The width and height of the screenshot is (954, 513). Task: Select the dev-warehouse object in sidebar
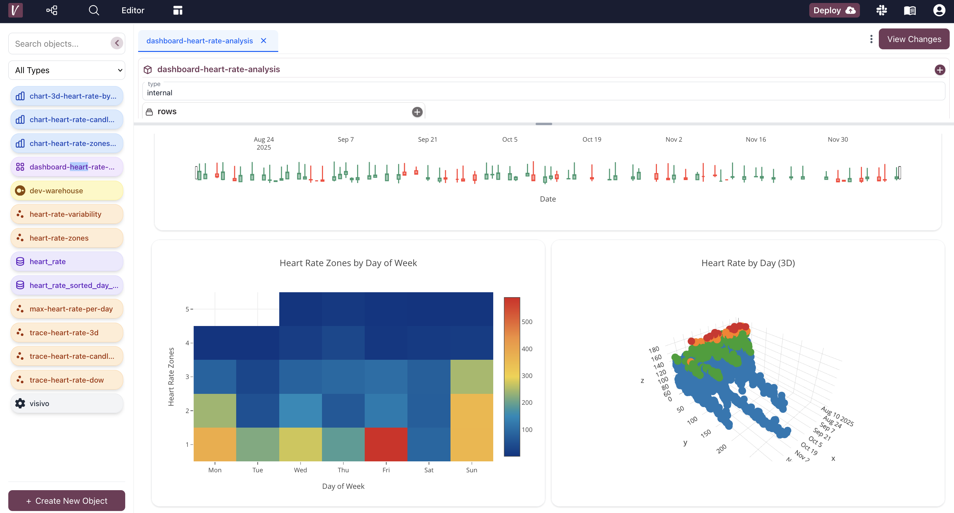[x=67, y=191]
